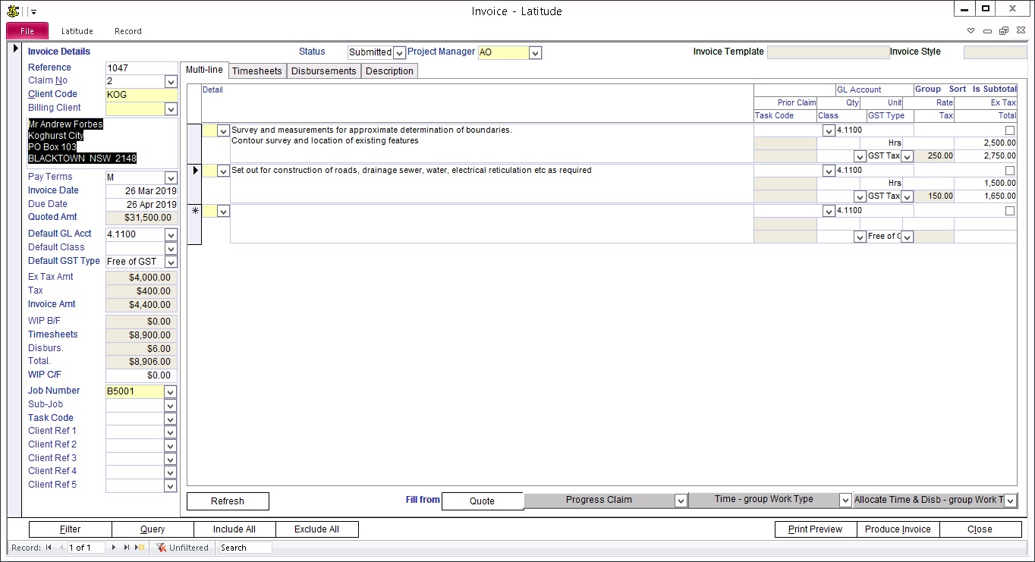Image resolution: width=1035 pixels, height=562 pixels.
Task: Open the Quick Access Toolbar customize arrow
Action: pos(33,11)
